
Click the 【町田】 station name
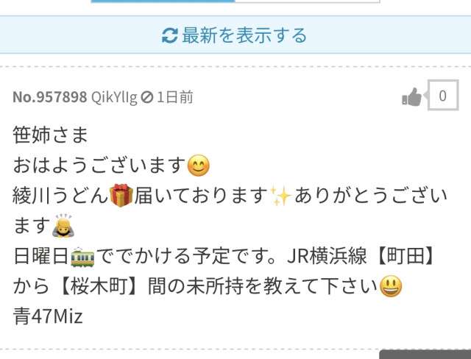coord(406,256)
